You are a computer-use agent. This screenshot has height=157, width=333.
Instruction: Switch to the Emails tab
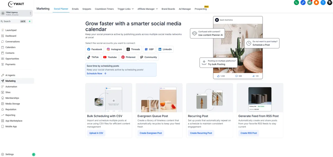coord(75,9)
